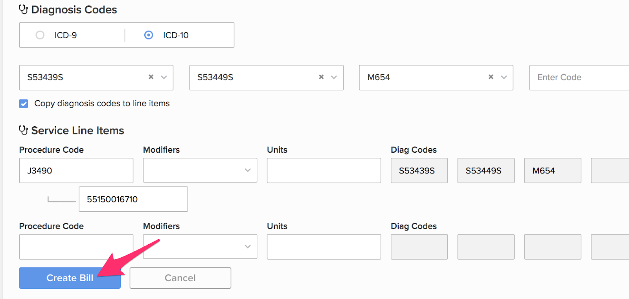Focus the Units field for J3490
The height and width of the screenshot is (299, 629).
point(324,170)
